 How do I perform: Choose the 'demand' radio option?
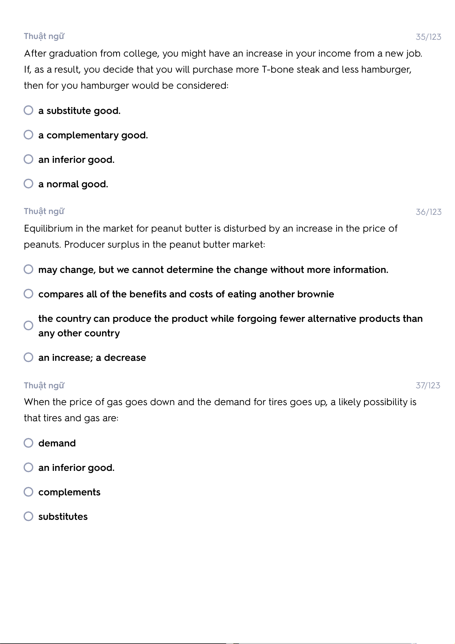click(x=29, y=443)
